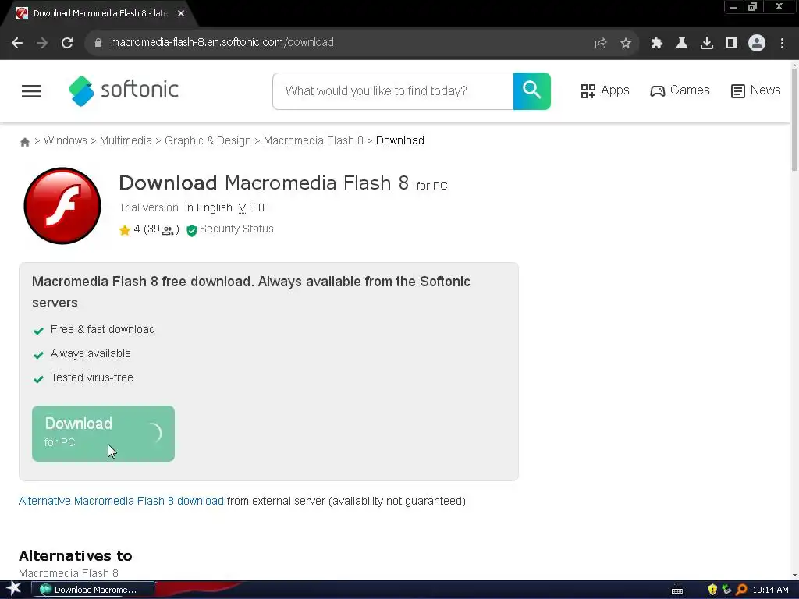Share this page from address bar
Viewport: 799px width, 599px height.
tap(601, 44)
